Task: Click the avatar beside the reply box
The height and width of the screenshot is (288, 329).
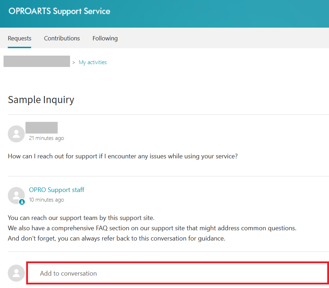Action: [16, 273]
